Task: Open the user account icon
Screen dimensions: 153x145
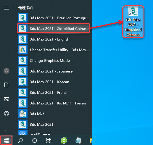Action: [7, 71]
